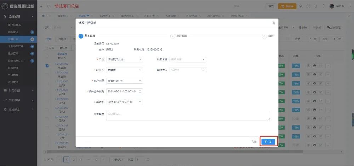
Task: Open the 礼服客服 dropdown
Action: pyautogui.click(x=188, y=59)
